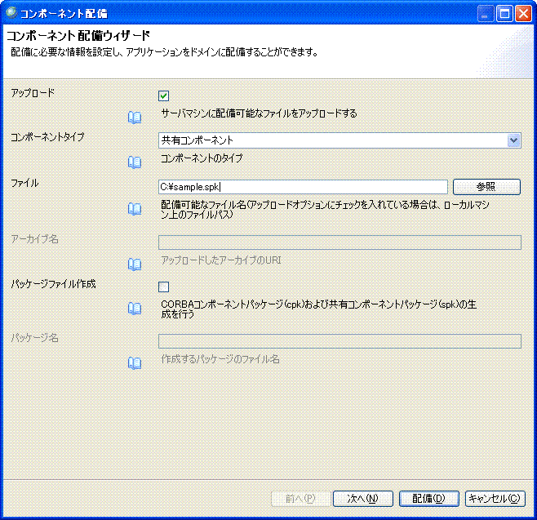Image resolution: width=537 pixels, height=520 pixels.
Task: Click help book icon beside CORBA package description
Action: click(x=135, y=309)
